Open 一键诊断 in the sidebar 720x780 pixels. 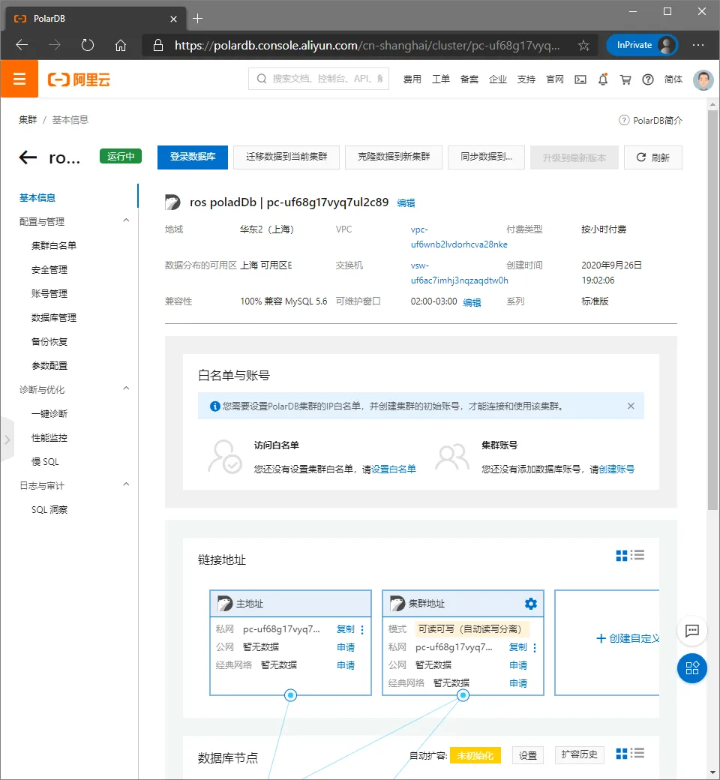tap(49, 414)
